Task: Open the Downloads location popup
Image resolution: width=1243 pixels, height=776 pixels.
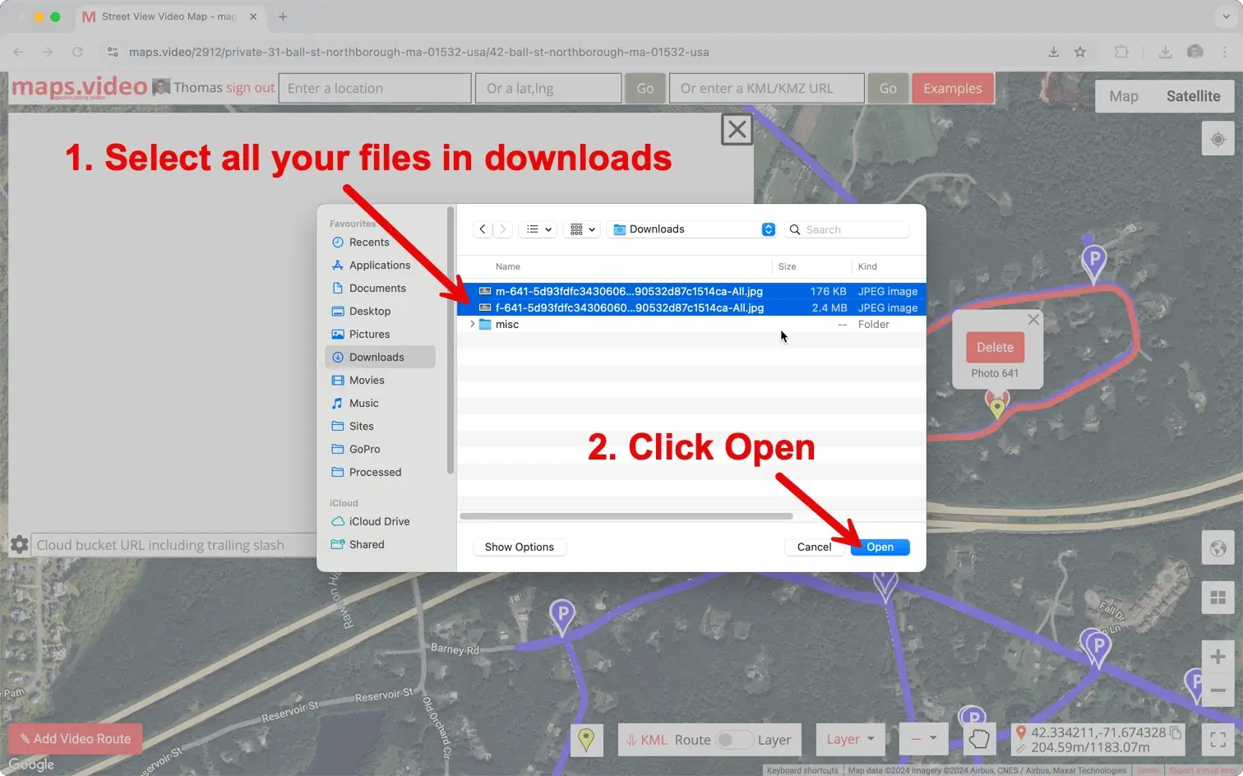Action: point(692,229)
